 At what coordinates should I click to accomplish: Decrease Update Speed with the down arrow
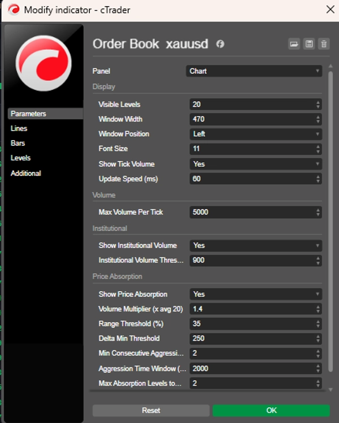(318, 181)
